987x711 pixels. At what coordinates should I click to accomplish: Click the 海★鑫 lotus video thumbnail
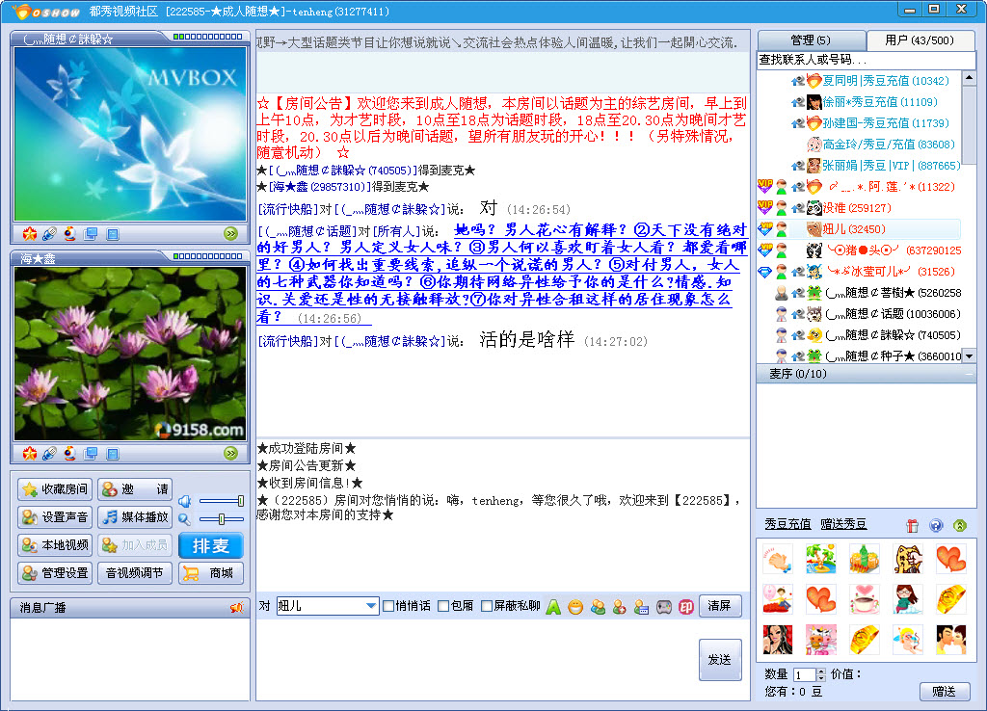pyautogui.click(x=130, y=354)
